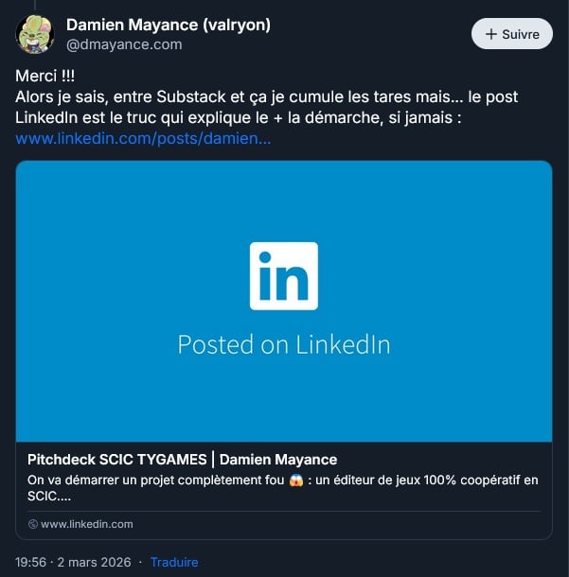Open Damien Mayance's profile avatar
The height and width of the screenshot is (577, 569).
(35, 35)
